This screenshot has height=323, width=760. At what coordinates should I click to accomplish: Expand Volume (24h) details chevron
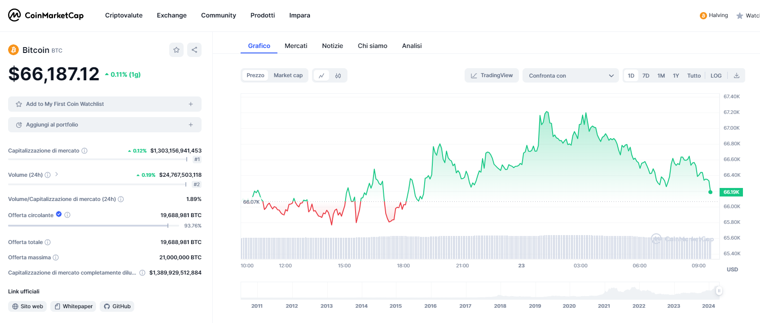coord(57,175)
